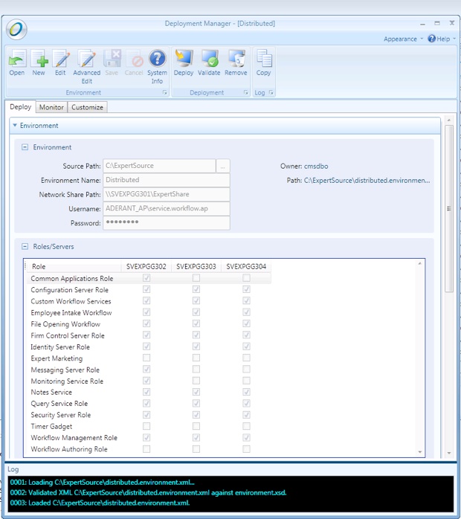This screenshot has height=519, width=461.
Task: Click the Environment Name input field
Action: tap(166, 180)
